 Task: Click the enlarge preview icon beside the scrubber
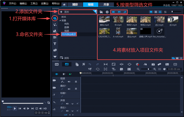49,103
